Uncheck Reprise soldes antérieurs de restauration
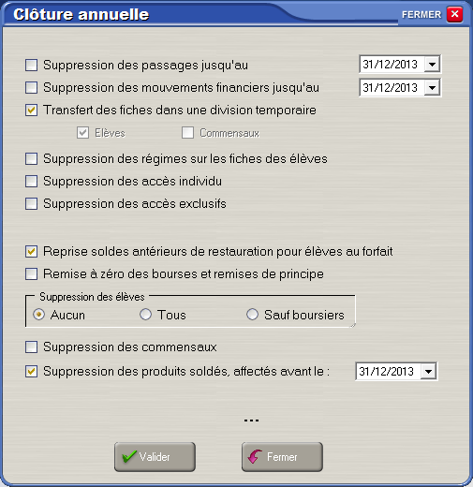473x487 pixels. click(31, 252)
